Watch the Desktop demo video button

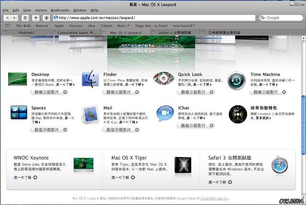49,92
